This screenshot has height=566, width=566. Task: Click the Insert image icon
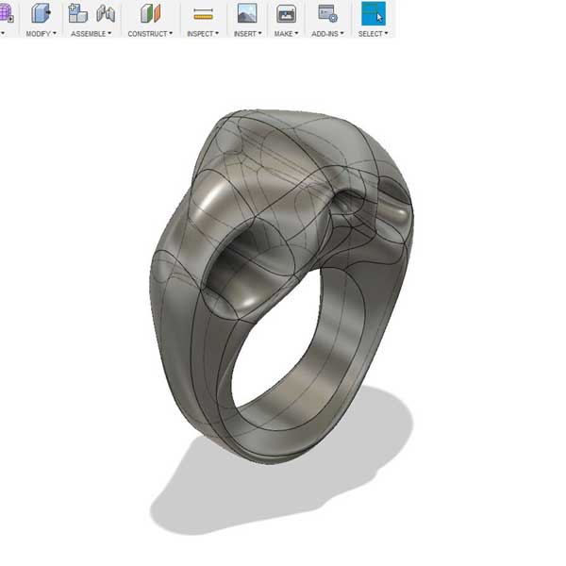(x=247, y=13)
